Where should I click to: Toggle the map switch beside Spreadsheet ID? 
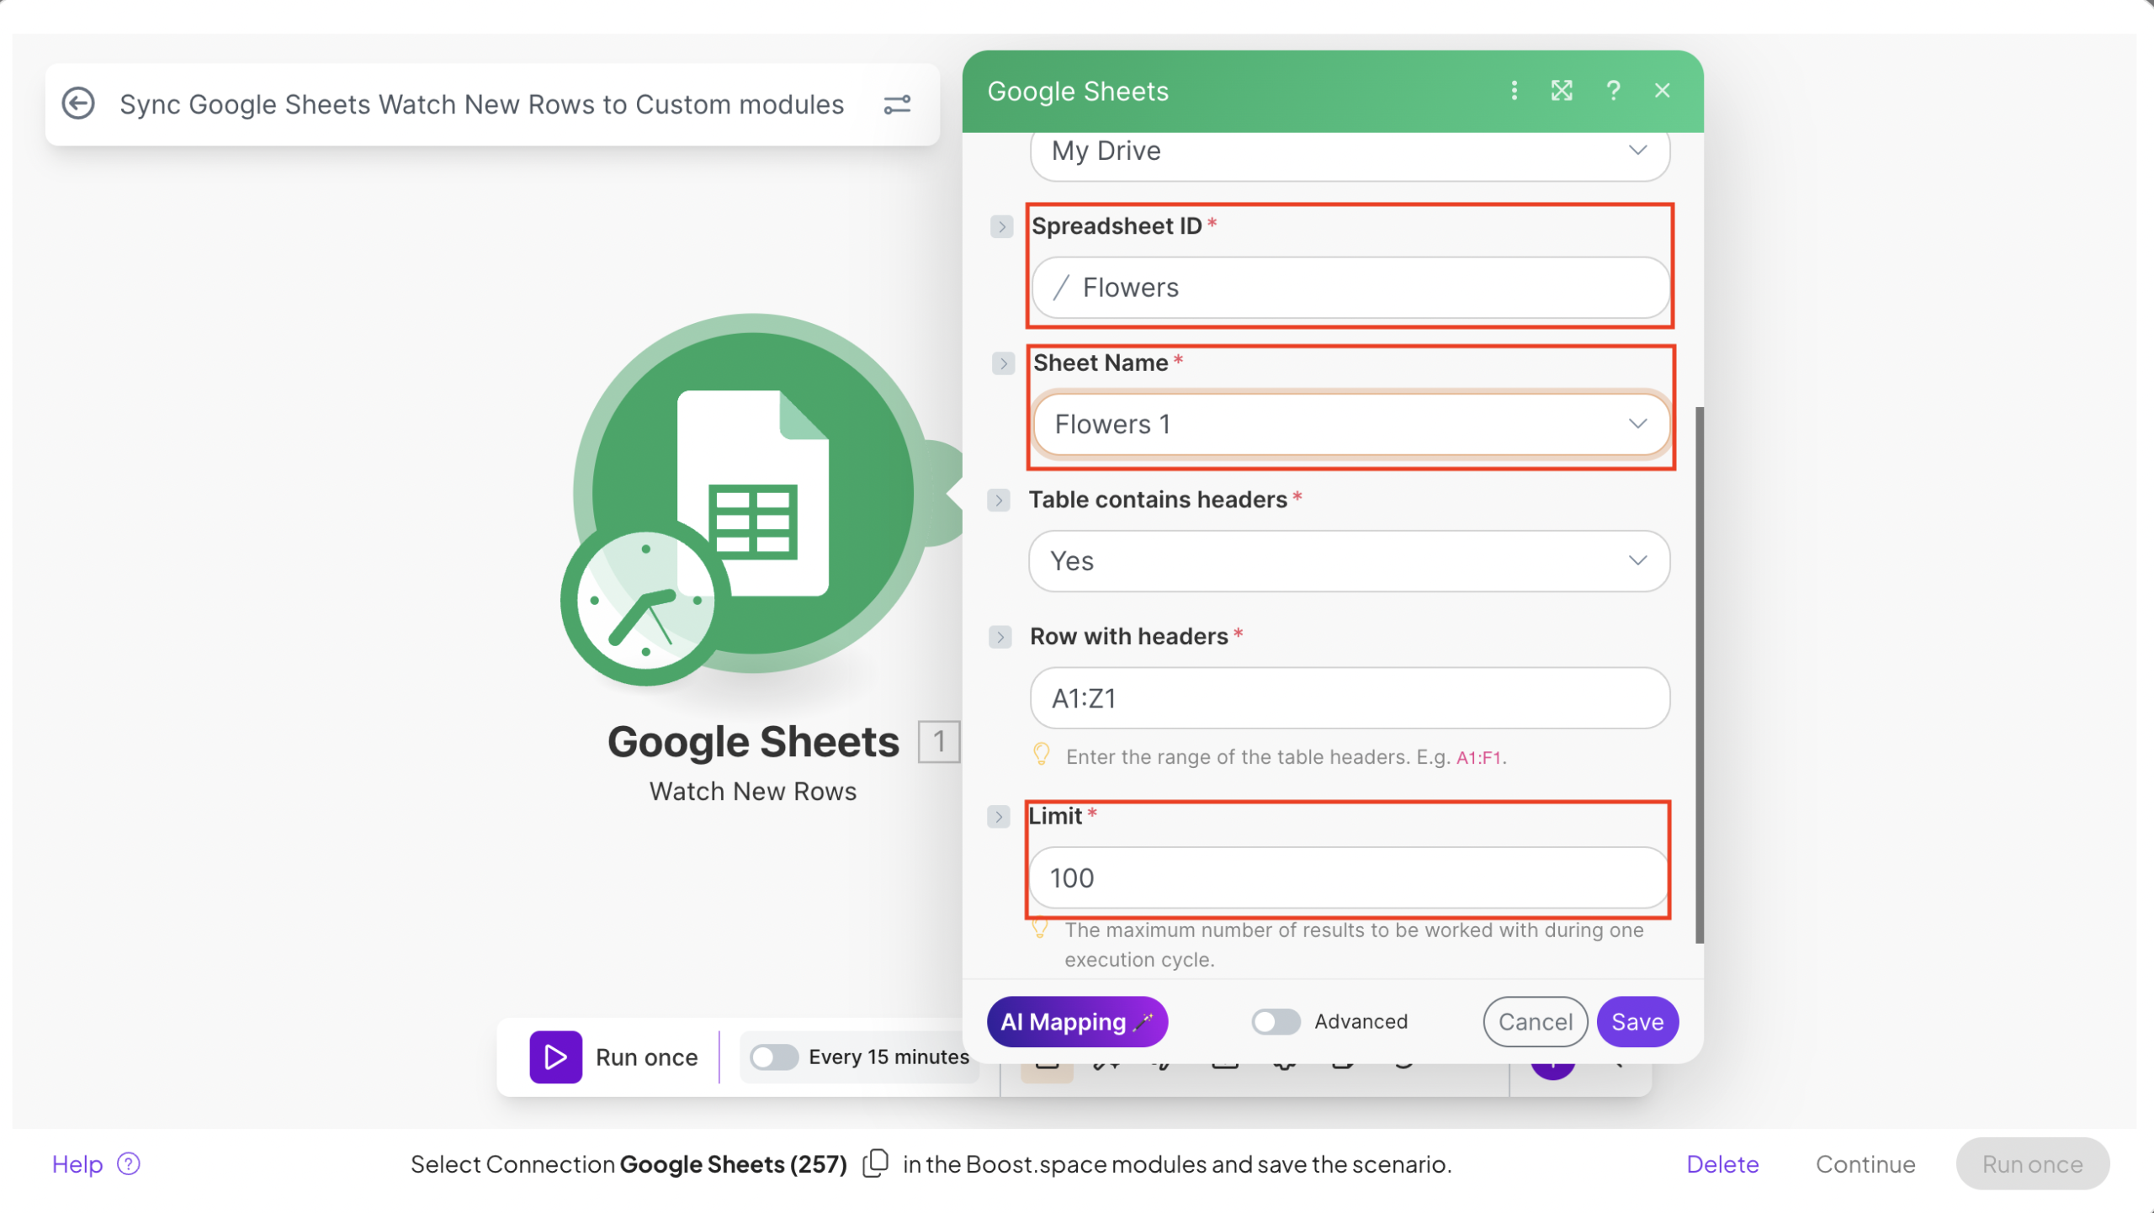pyautogui.click(x=1001, y=226)
